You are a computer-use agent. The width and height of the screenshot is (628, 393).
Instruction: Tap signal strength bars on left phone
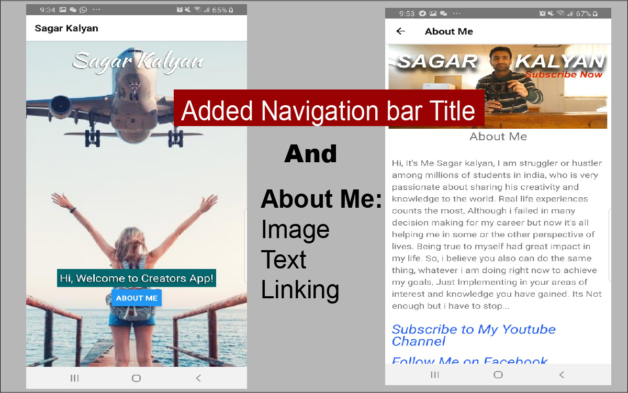207,10
